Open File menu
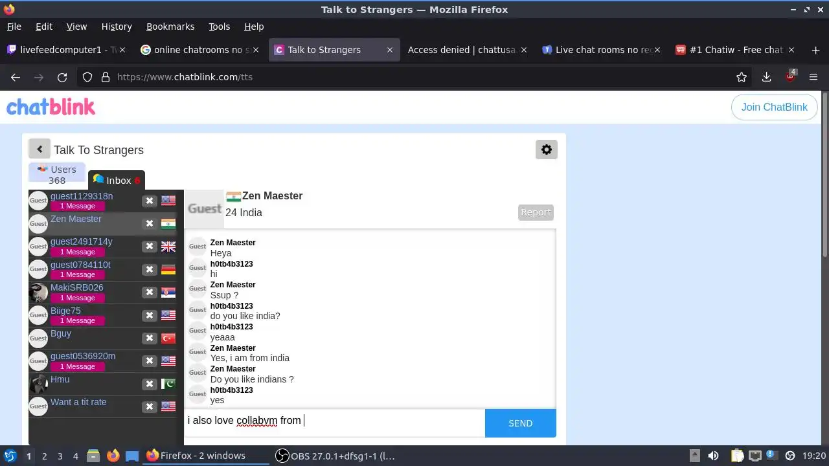This screenshot has height=466, width=829. (x=14, y=27)
